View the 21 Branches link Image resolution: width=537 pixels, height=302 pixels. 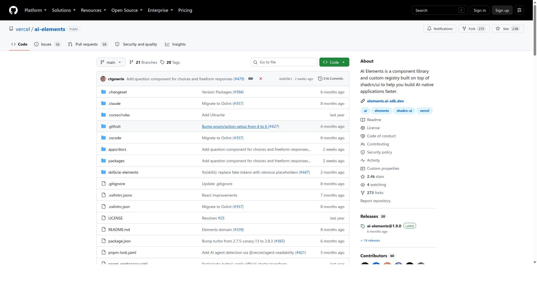(143, 62)
